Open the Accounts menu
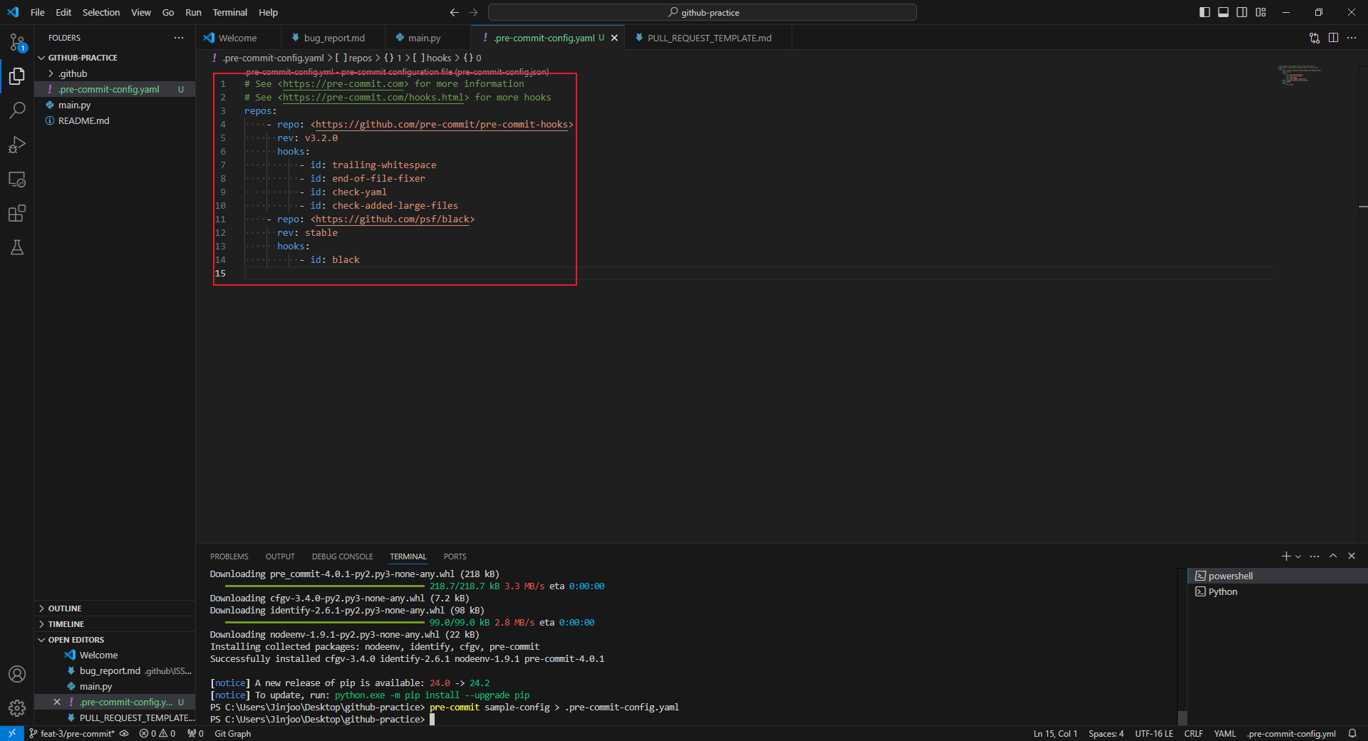The image size is (1368, 741). coord(17,674)
